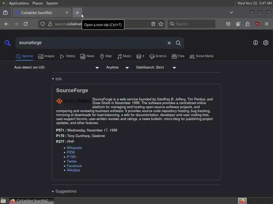Go back to previous page
The width and height of the screenshot is (273, 204).
click(6, 24)
